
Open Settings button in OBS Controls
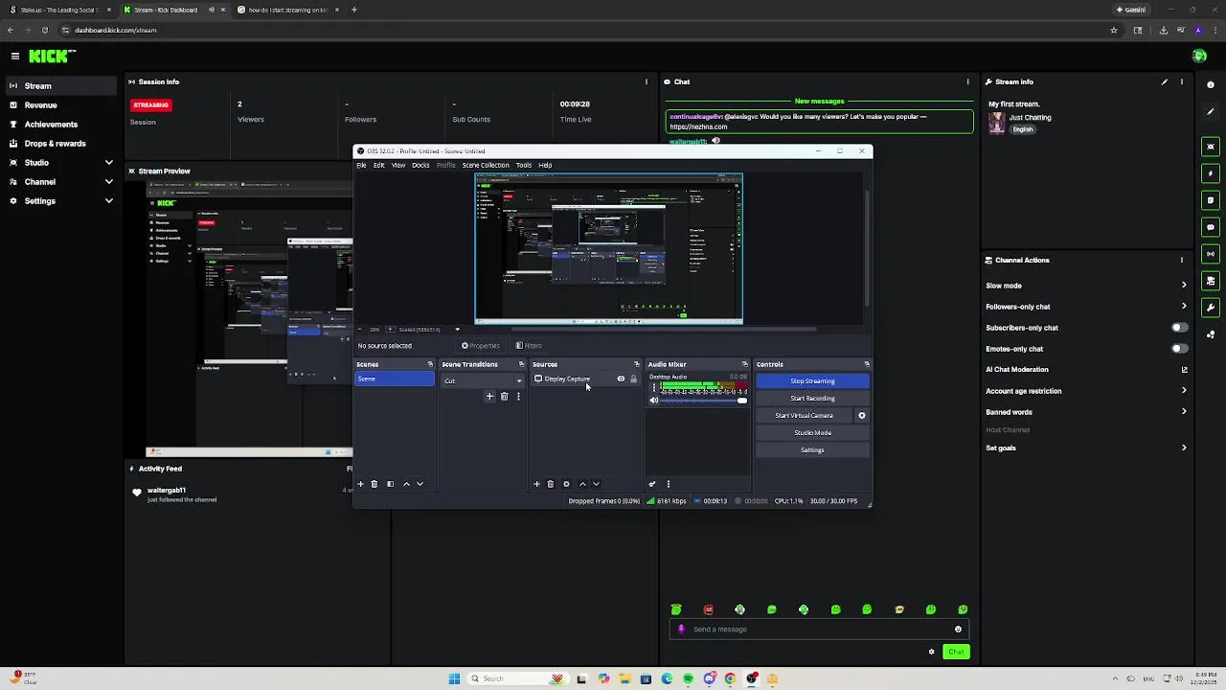pos(812,450)
